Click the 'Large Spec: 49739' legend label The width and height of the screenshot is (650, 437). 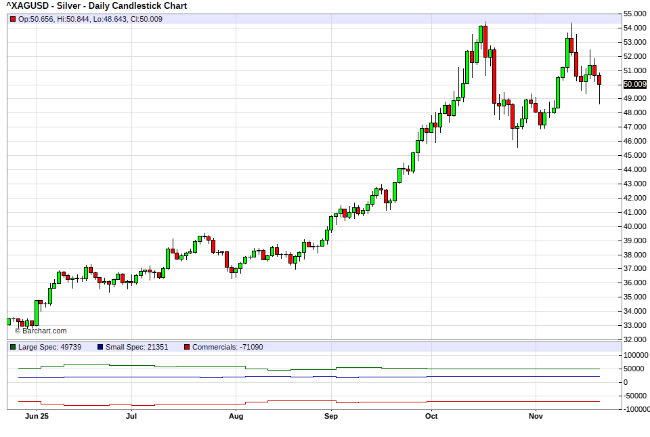49,347
